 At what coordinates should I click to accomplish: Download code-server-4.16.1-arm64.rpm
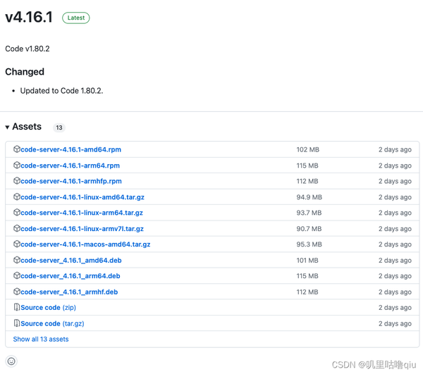[x=70, y=166]
